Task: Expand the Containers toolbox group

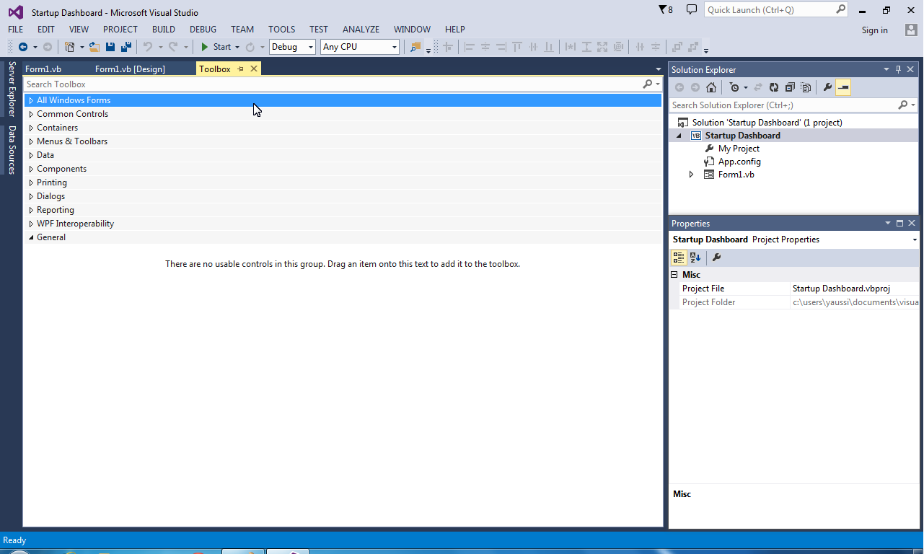Action: click(x=31, y=128)
